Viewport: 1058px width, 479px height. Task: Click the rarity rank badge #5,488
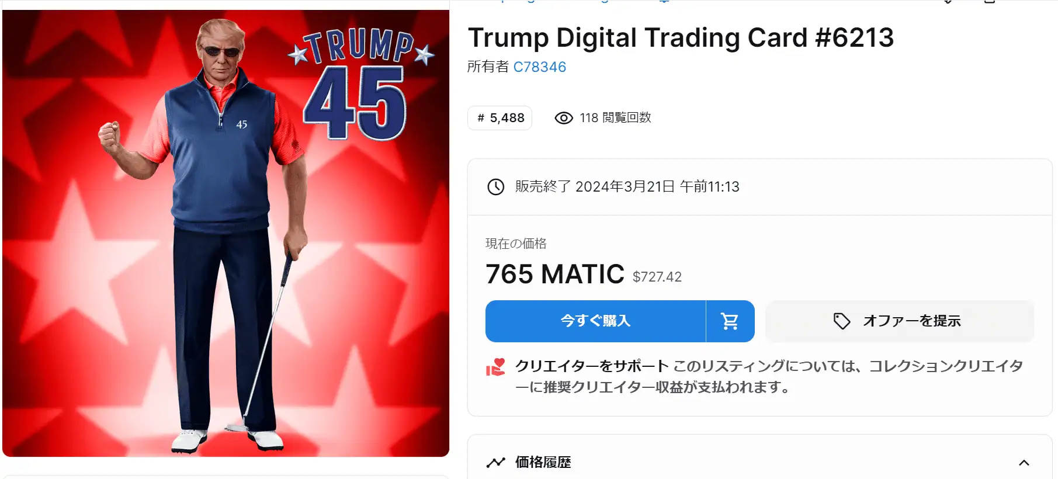500,118
